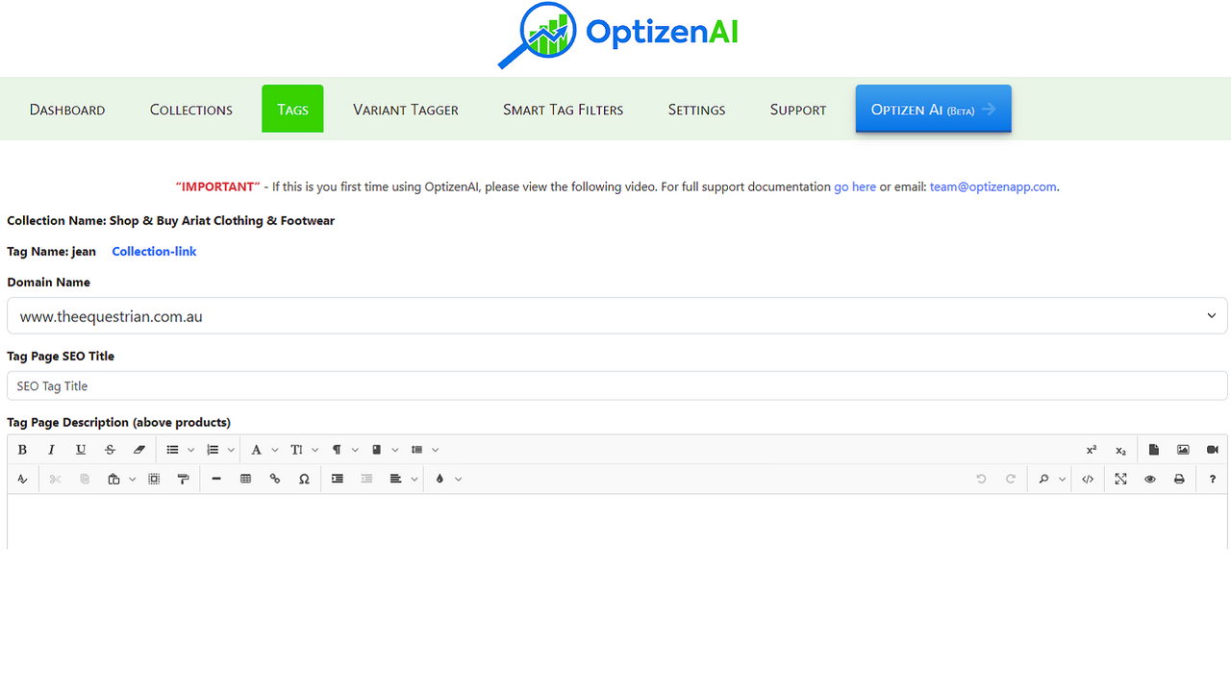Click the insert class name icon
The width and height of the screenshot is (1231, 692).
(x=376, y=450)
